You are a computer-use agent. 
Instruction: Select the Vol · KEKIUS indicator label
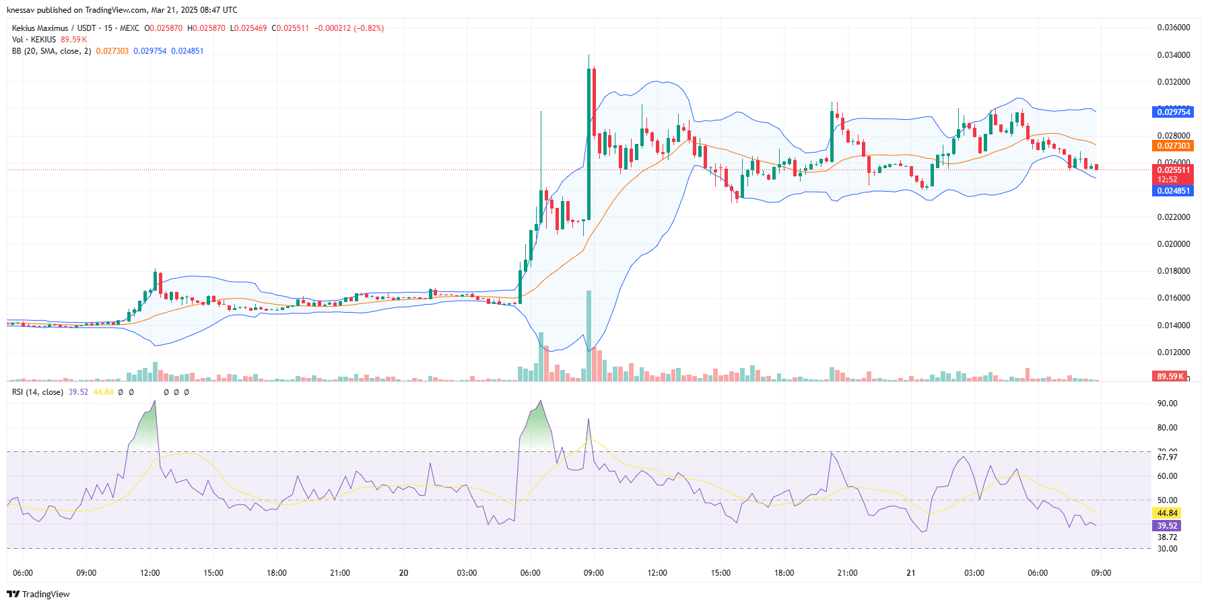point(34,40)
